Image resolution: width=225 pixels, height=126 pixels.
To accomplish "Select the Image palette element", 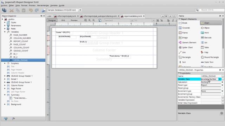I will click(183, 37).
